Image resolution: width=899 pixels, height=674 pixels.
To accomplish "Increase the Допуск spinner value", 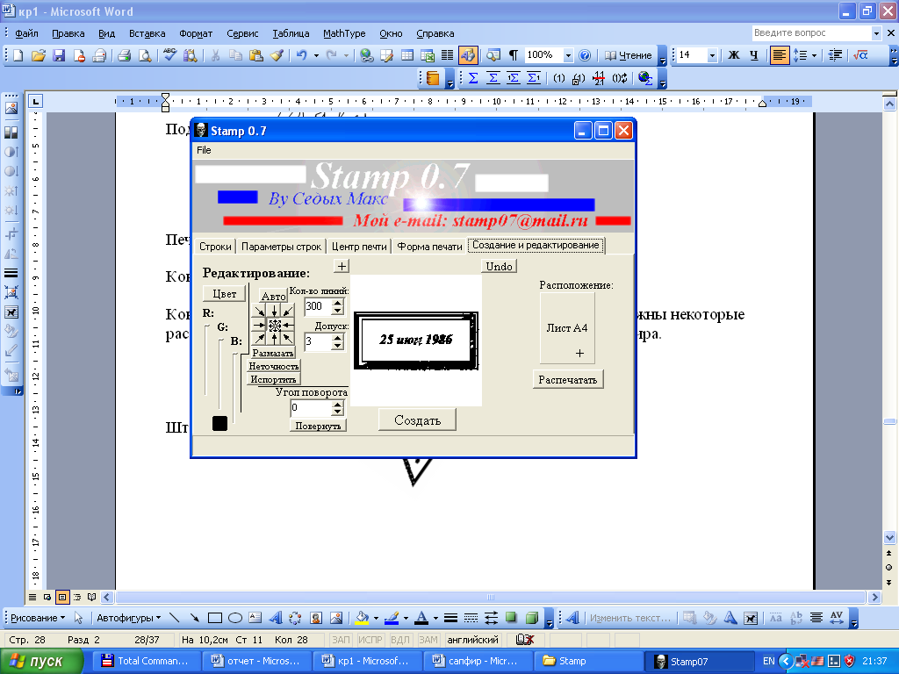I will click(338, 338).
